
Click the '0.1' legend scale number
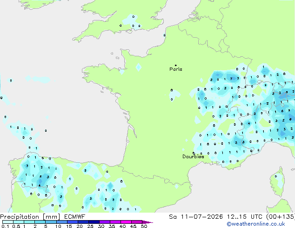click(x=5, y=226)
